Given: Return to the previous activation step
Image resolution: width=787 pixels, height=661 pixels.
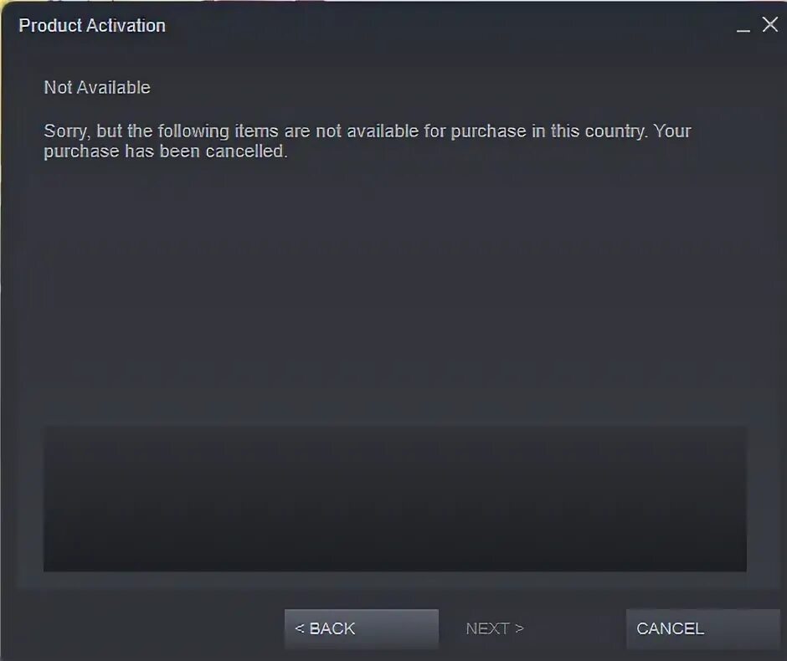Looking at the screenshot, I should point(362,629).
